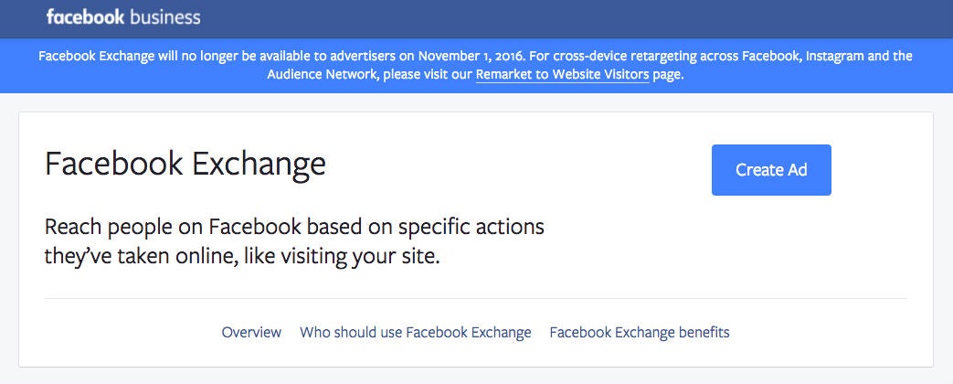
Task: Click the facebook business logo
Action: 122,17
